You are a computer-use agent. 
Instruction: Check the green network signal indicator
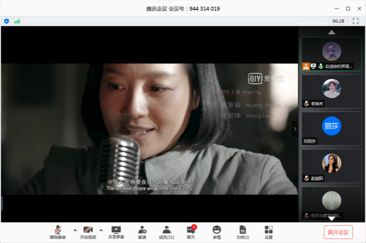(x=17, y=21)
